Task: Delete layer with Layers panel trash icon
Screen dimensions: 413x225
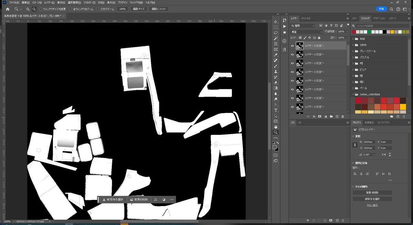Action: pos(343,117)
